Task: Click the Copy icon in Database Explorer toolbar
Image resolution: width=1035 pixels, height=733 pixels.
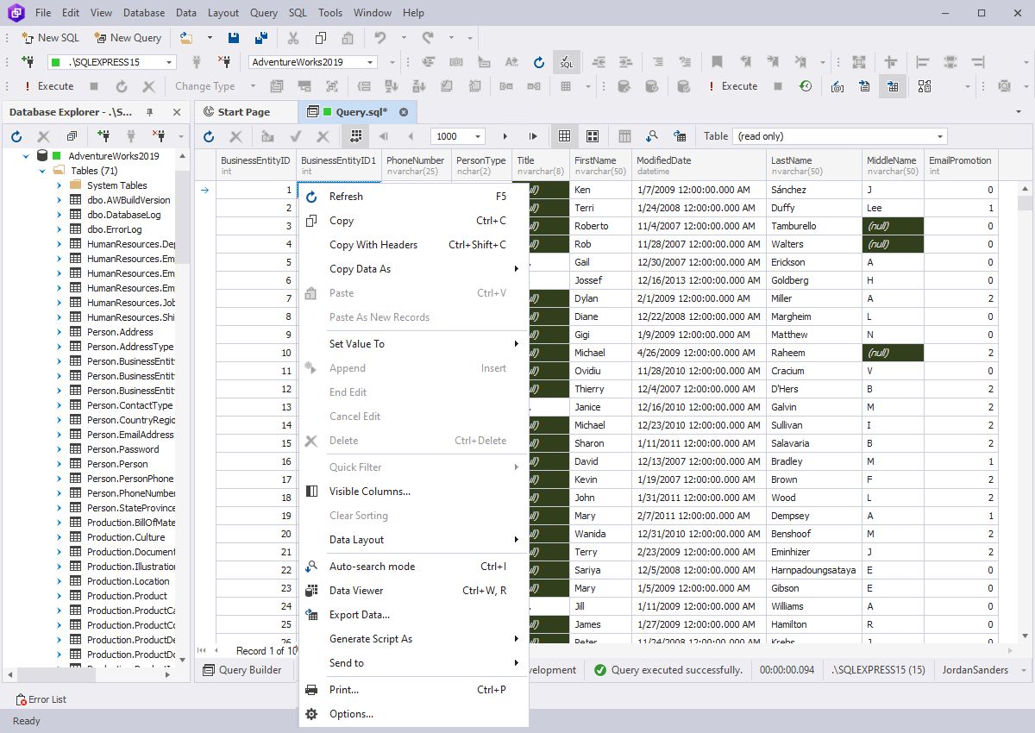Action: click(72, 135)
